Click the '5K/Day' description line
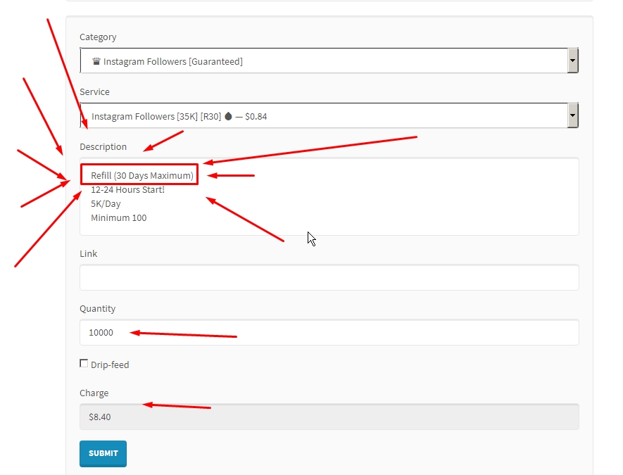Viewport: 623px width, 475px height. pyautogui.click(x=106, y=204)
